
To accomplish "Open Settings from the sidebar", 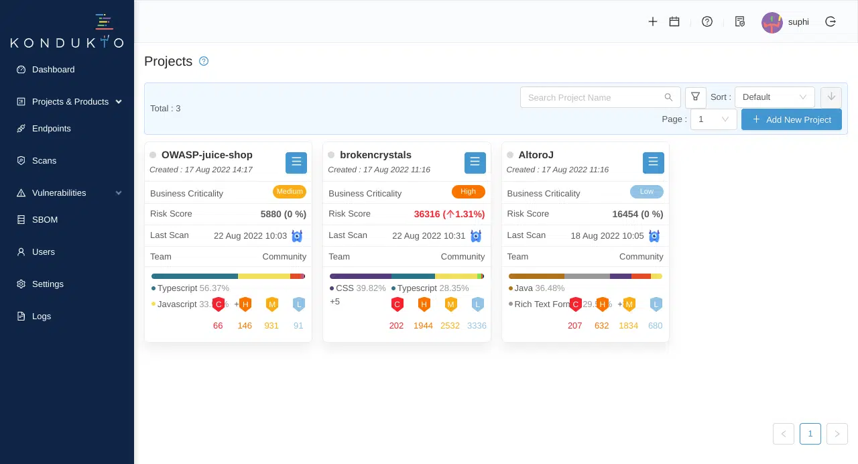I will tap(48, 284).
